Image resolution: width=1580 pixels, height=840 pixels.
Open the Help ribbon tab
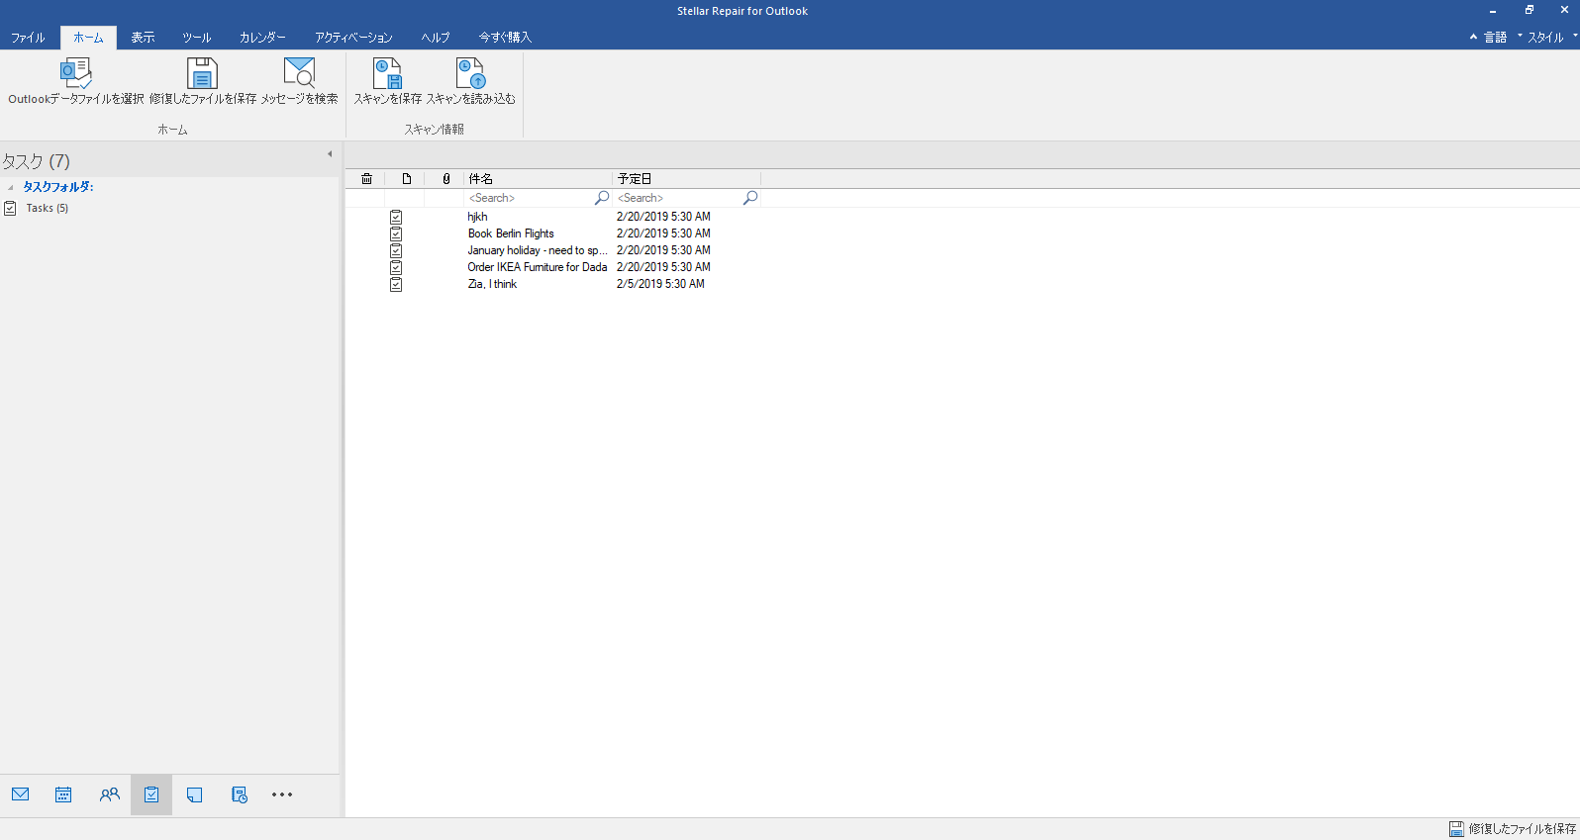(x=436, y=38)
